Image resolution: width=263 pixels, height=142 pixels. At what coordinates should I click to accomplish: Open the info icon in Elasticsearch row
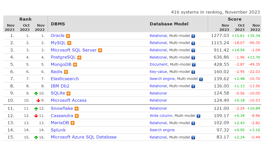(201, 79)
